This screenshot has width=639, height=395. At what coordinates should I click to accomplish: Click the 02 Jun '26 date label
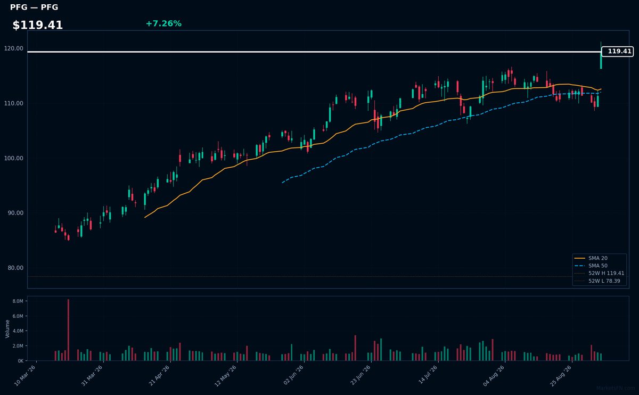tap(293, 375)
